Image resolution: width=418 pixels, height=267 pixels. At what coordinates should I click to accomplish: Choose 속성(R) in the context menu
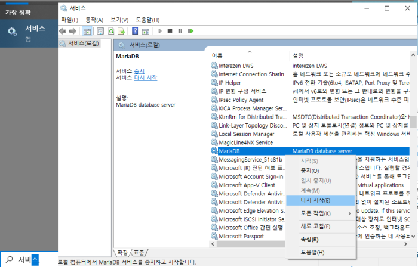point(321,240)
